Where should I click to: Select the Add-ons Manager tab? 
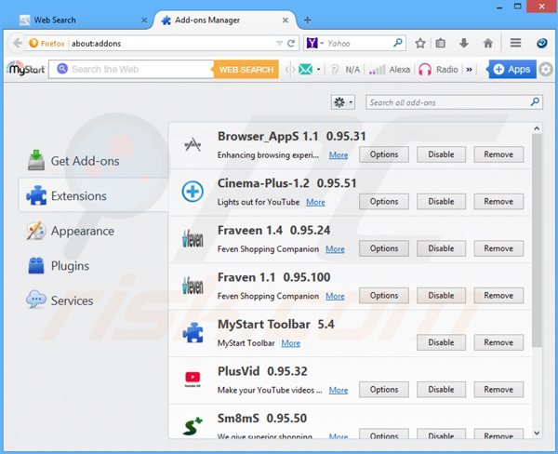(x=224, y=20)
